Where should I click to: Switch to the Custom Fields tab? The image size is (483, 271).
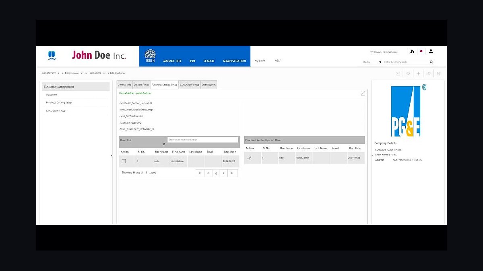[141, 85]
